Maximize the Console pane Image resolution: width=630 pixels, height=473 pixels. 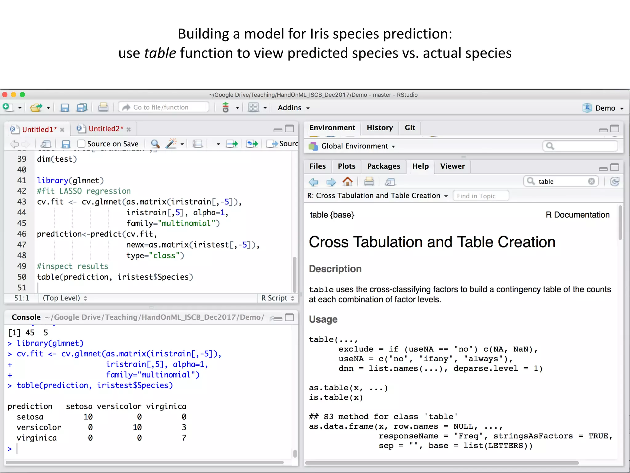(289, 317)
